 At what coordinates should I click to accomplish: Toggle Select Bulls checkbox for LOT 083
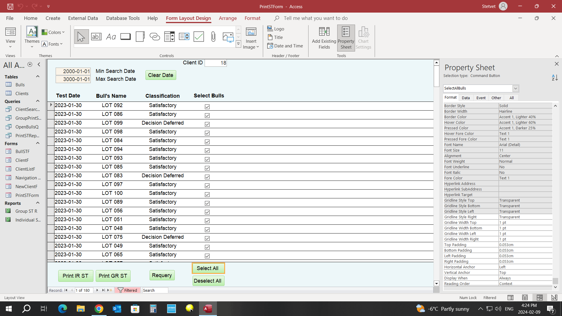[207, 177]
